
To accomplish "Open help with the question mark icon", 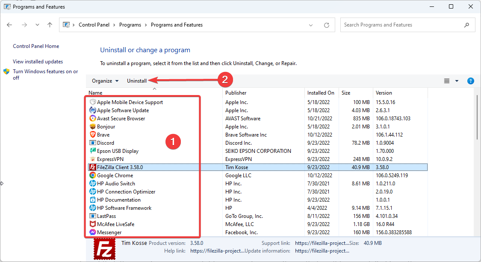I will 471,81.
